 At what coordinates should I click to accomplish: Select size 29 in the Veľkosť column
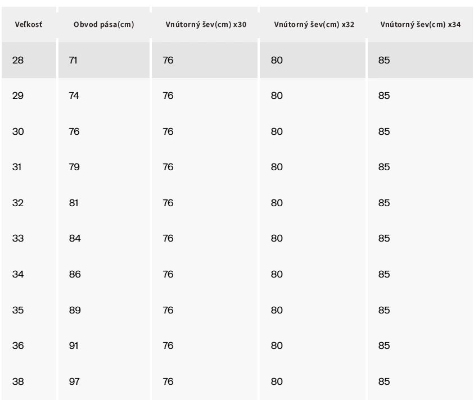18,96
